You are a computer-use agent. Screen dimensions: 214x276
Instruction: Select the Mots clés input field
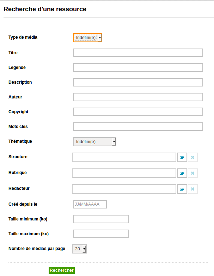click(138, 127)
